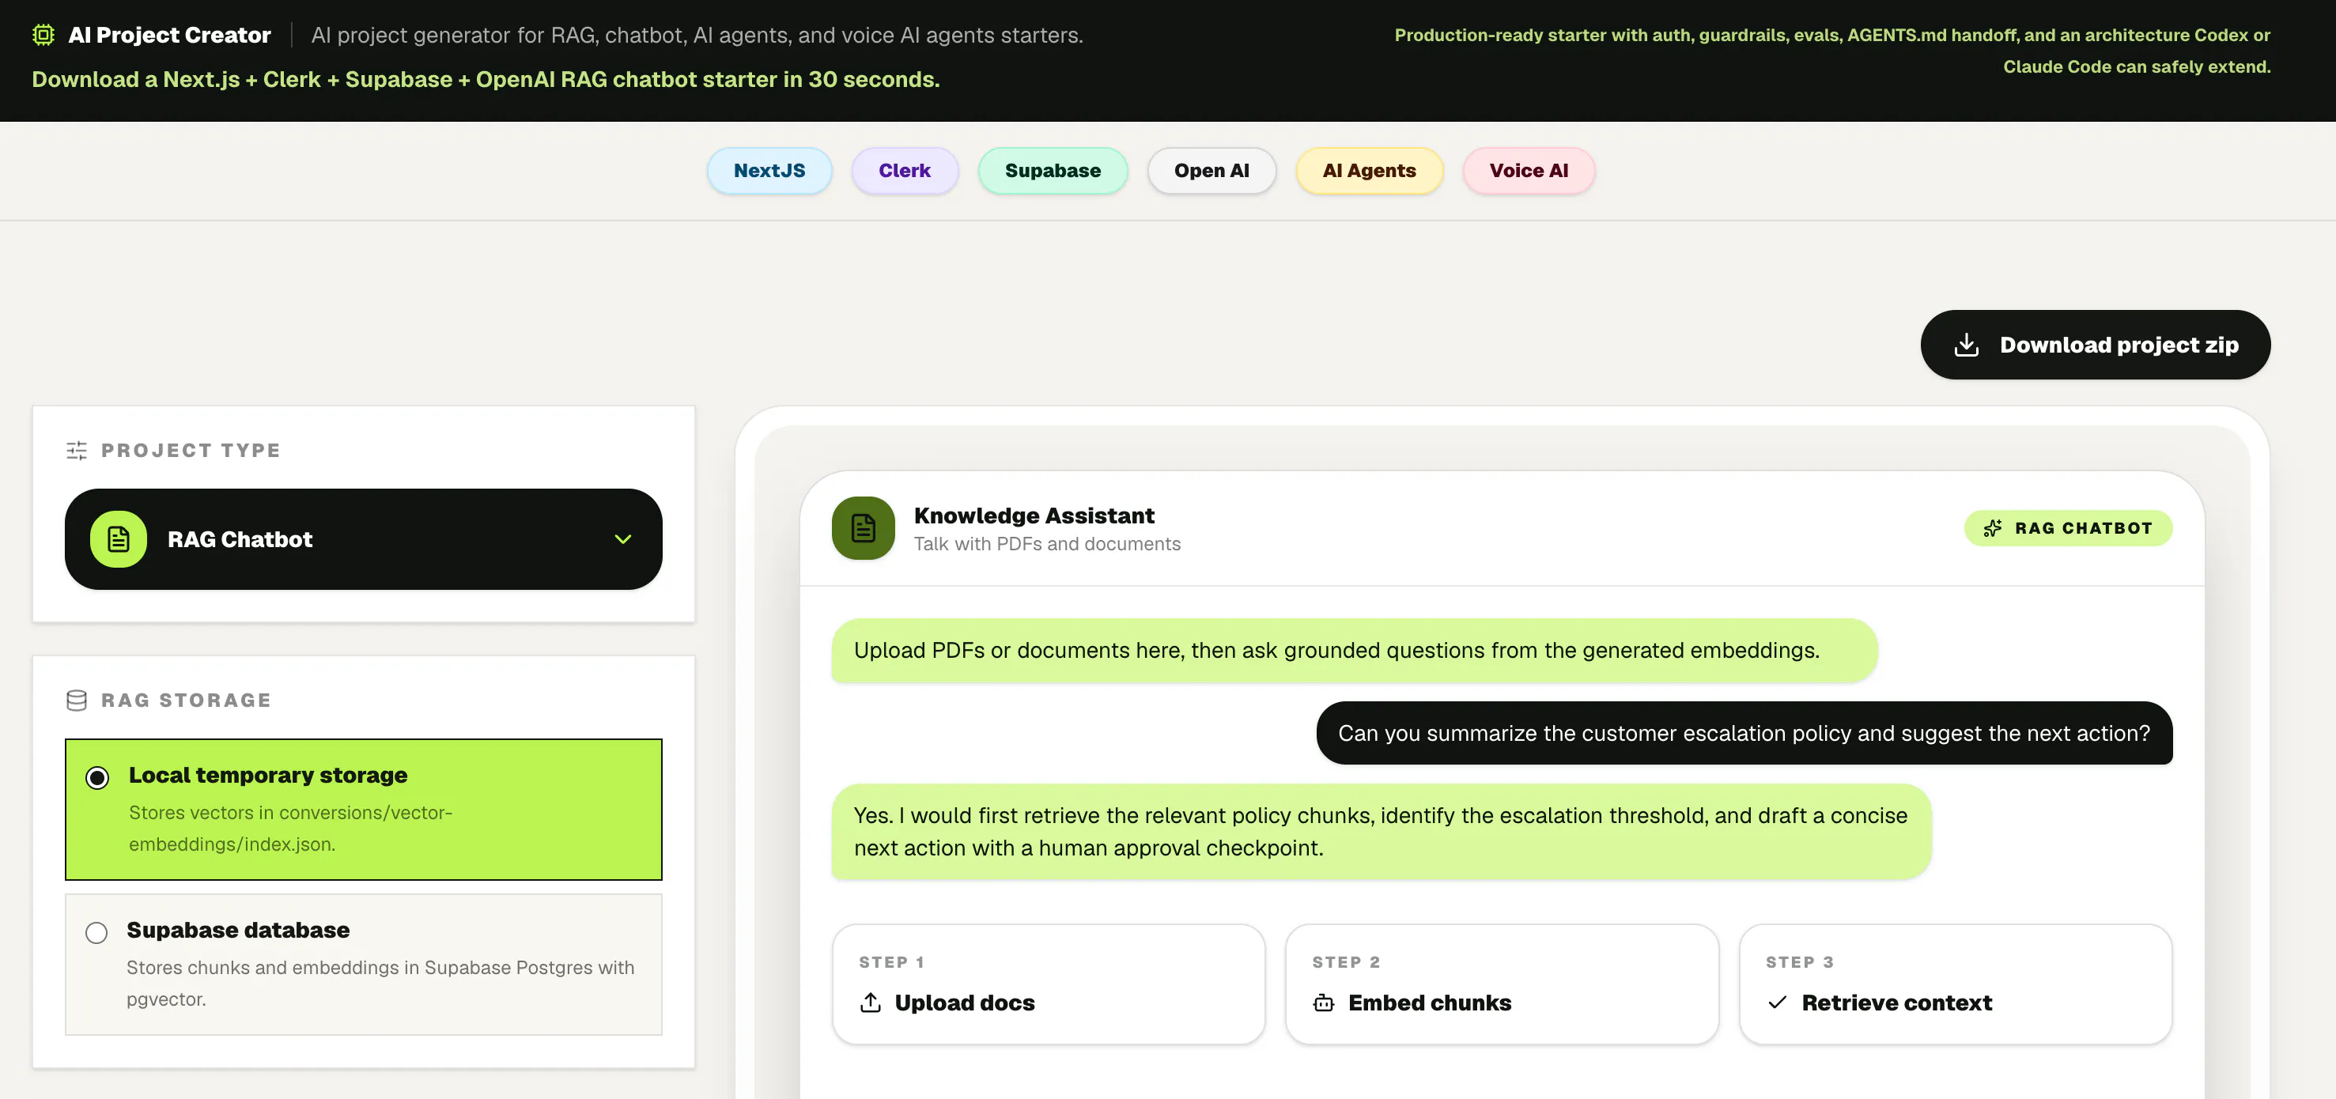
Task: Click the database icon beside RAG STORAGE
Action: coord(77,700)
